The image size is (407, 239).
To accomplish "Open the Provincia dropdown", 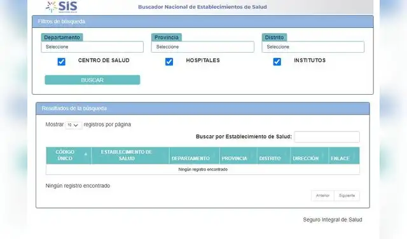I will 203,47.
